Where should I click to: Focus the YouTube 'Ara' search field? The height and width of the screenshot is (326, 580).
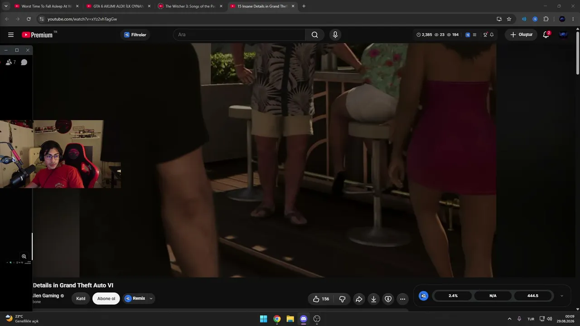239,35
